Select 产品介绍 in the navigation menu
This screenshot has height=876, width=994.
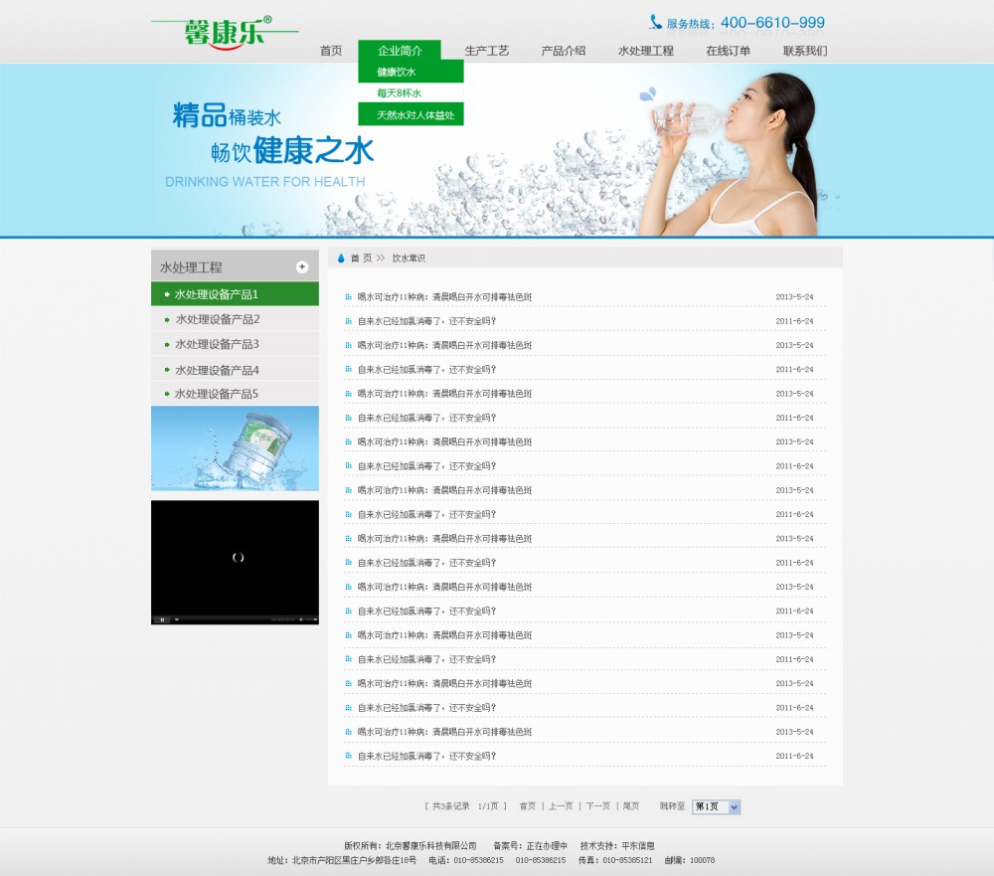[x=562, y=49]
